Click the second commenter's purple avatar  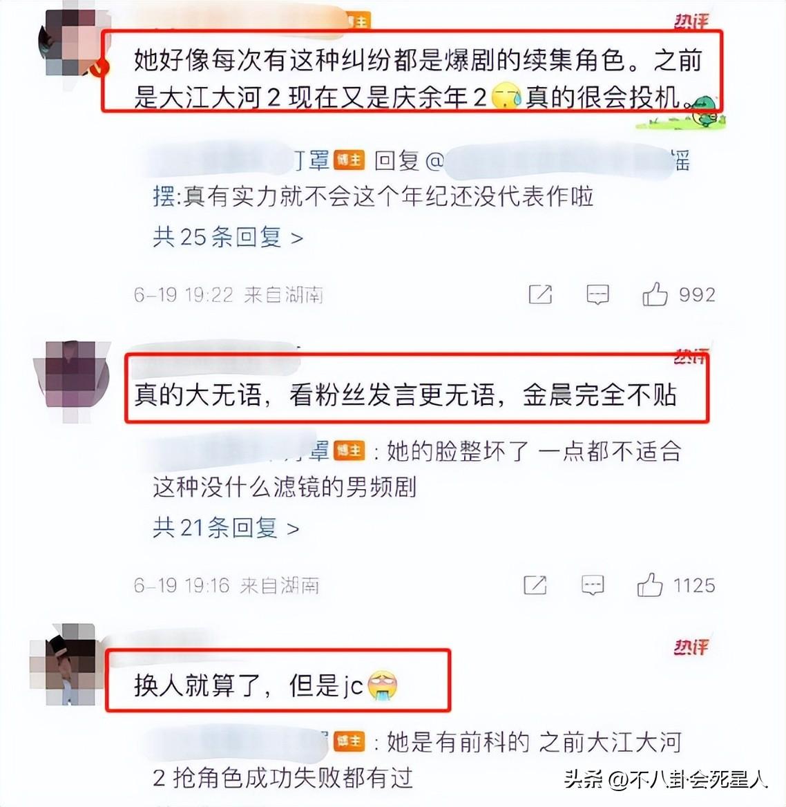72,378
